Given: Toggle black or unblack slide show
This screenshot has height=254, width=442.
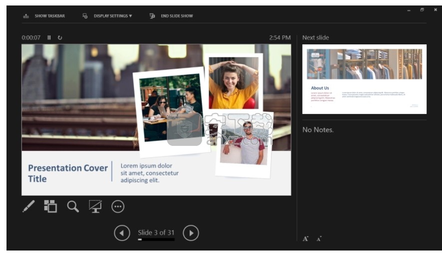Looking at the screenshot, I should [95, 207].
